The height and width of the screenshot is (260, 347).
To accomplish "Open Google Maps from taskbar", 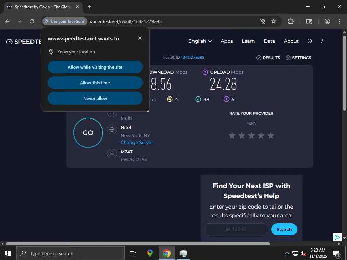I will pos(150,253).
